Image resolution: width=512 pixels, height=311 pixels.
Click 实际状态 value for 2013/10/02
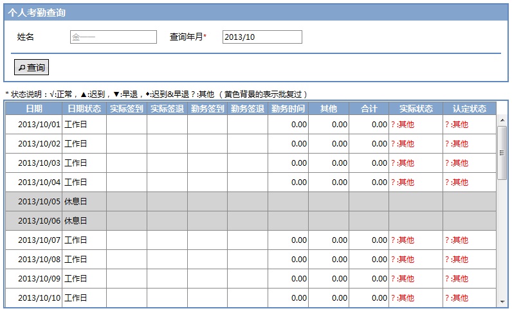(x=403, y=144)
